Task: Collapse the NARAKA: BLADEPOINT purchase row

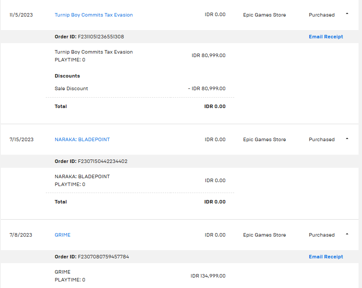Action: pos(347,139)
